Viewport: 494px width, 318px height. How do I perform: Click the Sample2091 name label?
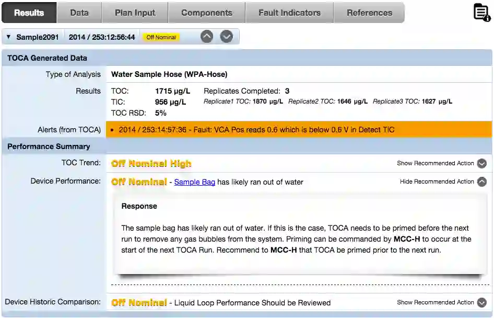38,37
